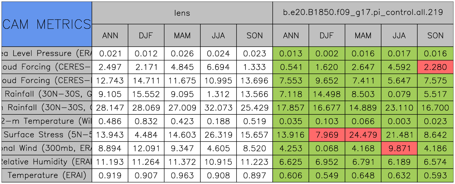Select the green 0.068 cell
This screenshot has height=184, width=455.
(327, 148)
